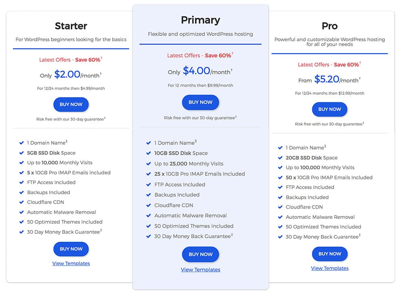Screen dimensions: 403x293
Task: Click Starter plan bottom BUY NOW button
Action: tap(71, 249)
